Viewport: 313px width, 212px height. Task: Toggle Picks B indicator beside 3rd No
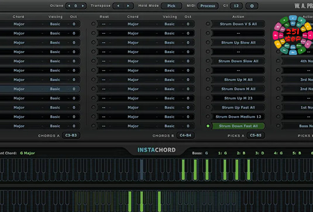point(278,79)
